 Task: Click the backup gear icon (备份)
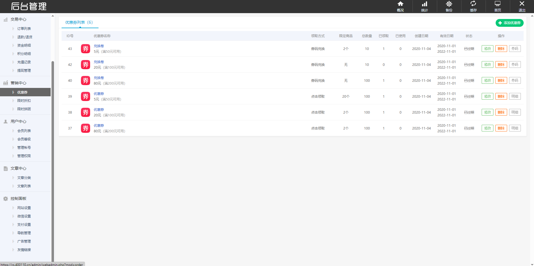point(449,6)
